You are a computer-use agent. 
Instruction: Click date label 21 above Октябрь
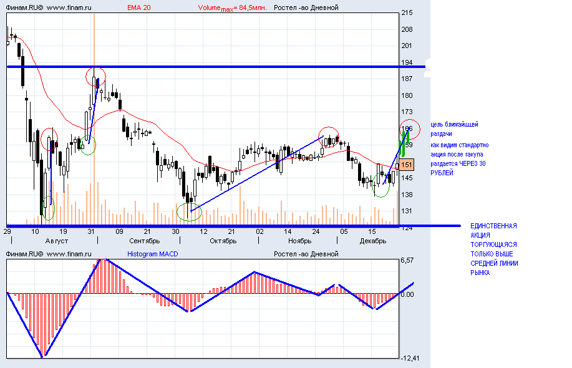click(231, 231)
